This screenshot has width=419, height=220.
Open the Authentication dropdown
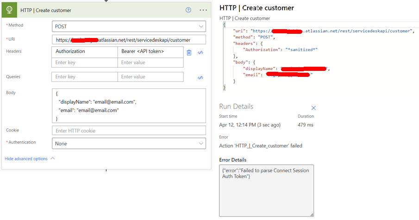[x=129, y=144]
